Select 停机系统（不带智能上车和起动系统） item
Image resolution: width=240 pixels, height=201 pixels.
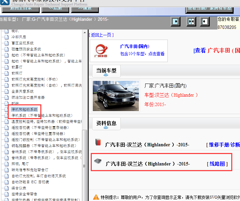[42, 115]
